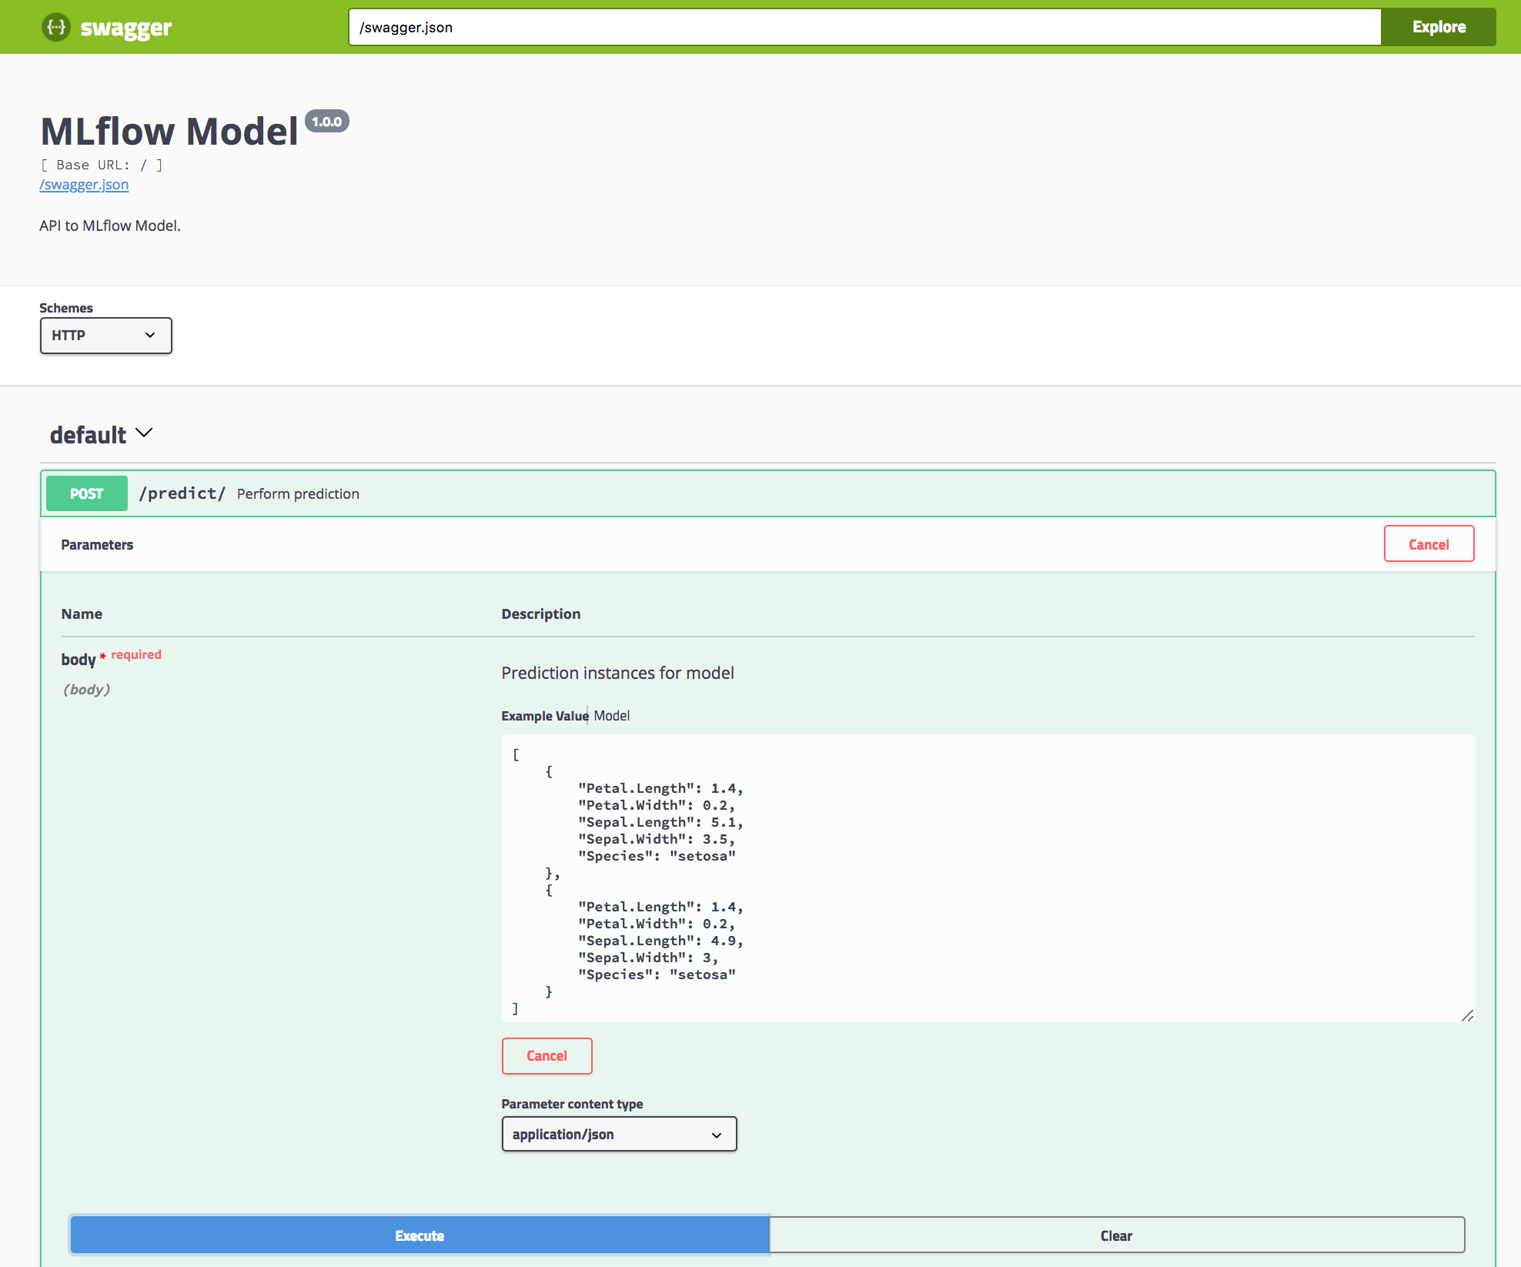The height and width of the screenshot is (1267, 1521).
Task: Click the swagger.json URL input field
Action: pos(864,27)
